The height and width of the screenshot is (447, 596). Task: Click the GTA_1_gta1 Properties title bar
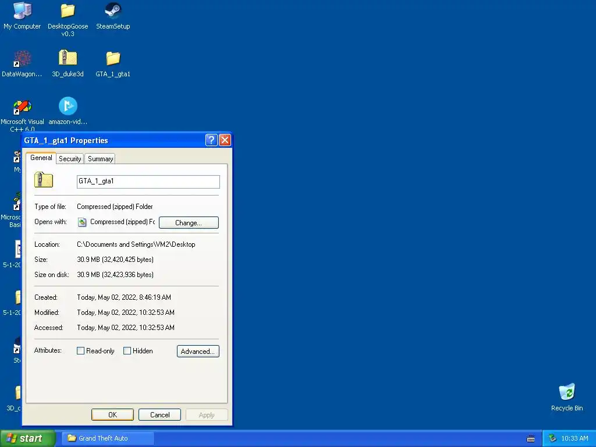click(x=114, y=140)
